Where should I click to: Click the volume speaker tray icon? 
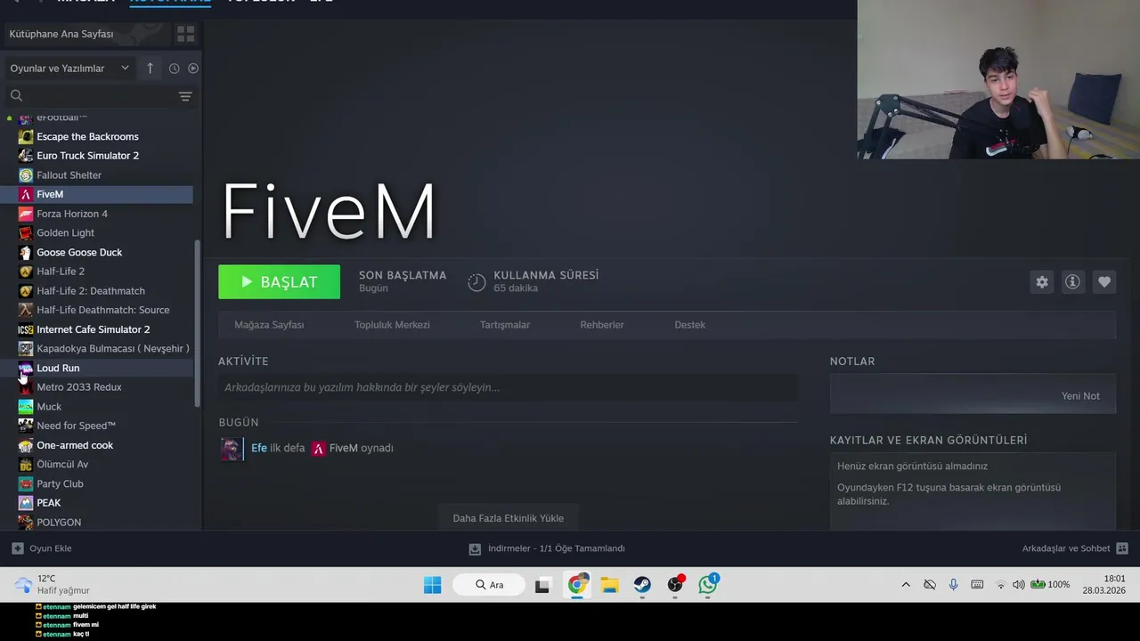point(1019,585)
